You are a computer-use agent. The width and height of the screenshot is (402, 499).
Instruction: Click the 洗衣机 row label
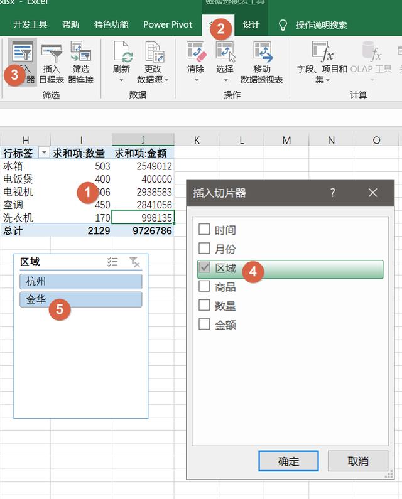[x=18, y=218]
